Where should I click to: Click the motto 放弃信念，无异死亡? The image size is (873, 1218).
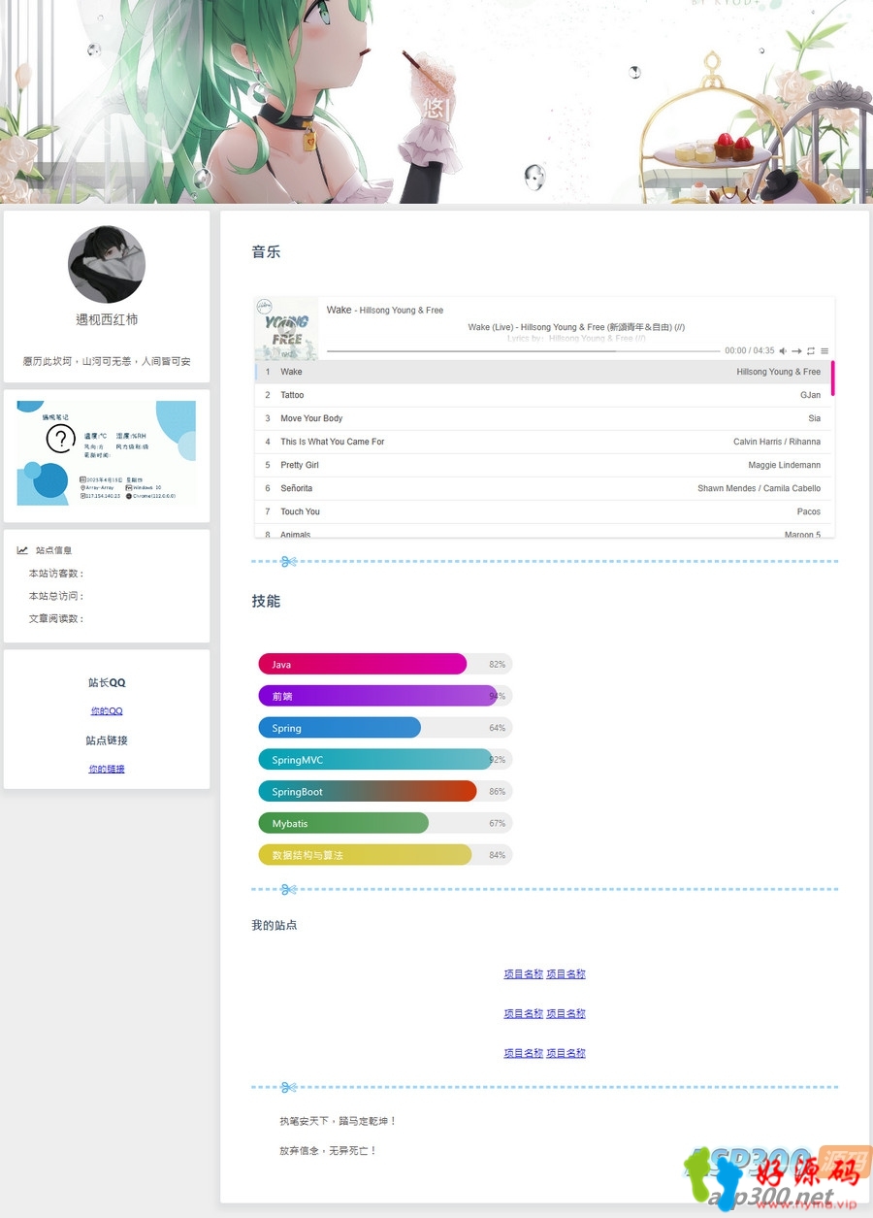(x=328, y=1150)
